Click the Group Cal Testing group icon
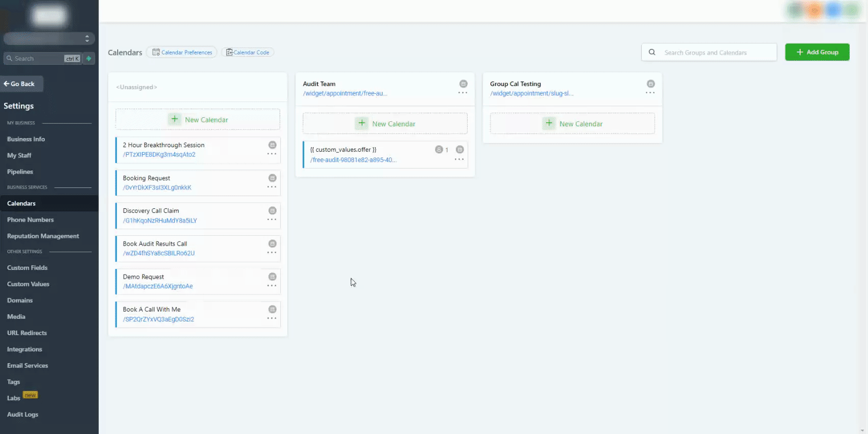 650,84
